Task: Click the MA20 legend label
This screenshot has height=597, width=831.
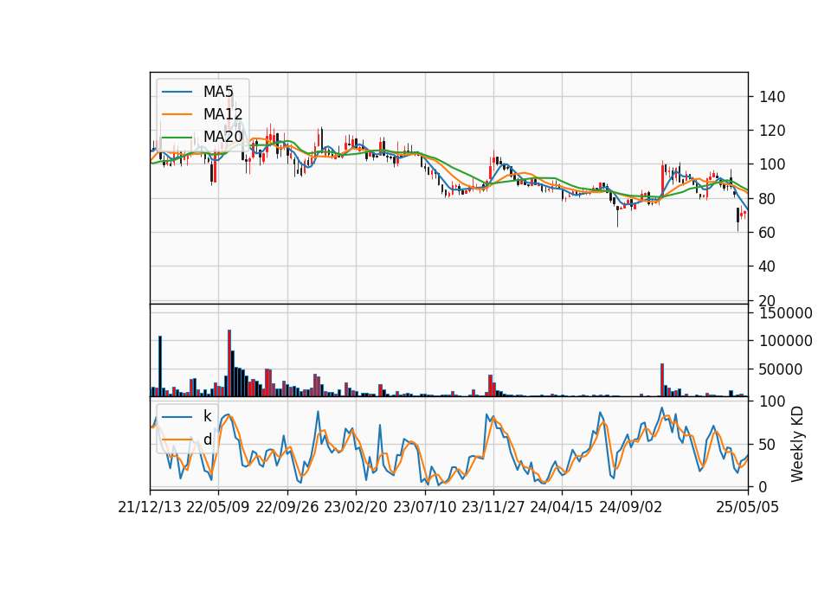Action: (x=222, y=137)
